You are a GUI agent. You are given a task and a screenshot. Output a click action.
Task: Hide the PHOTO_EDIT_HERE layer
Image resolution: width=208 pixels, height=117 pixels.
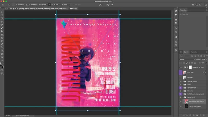coord(180,106)
